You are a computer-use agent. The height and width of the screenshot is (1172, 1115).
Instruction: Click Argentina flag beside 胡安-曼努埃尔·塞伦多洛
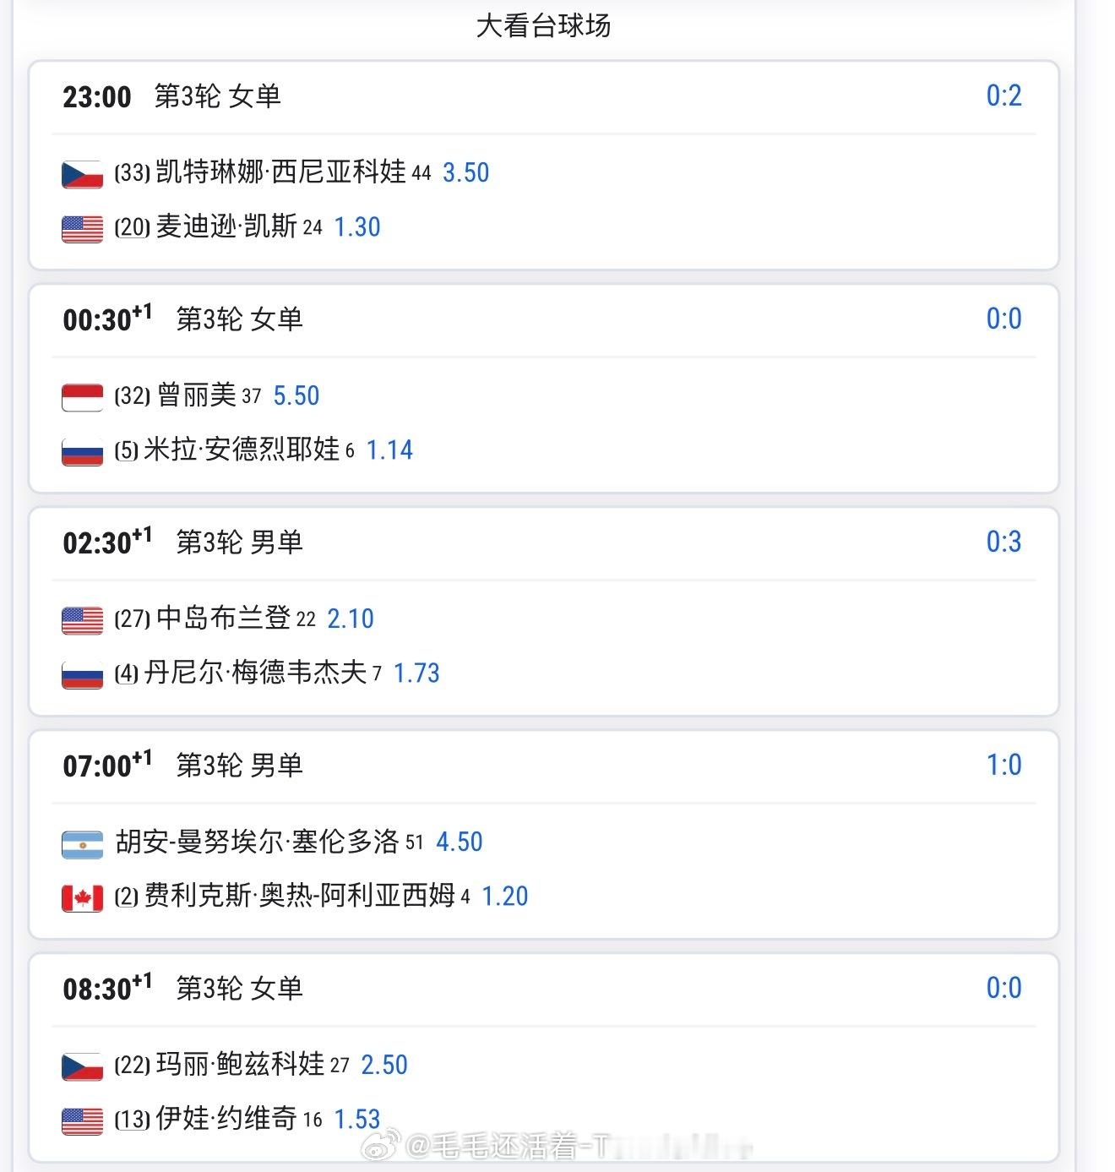[82, 843]
